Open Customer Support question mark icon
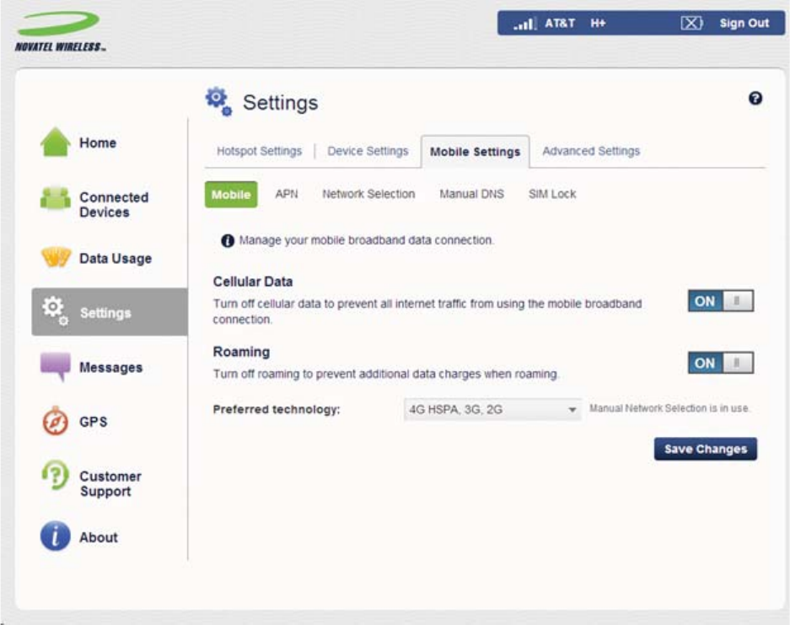The width and height of the screenshot is (790, 625). [56, 476]
